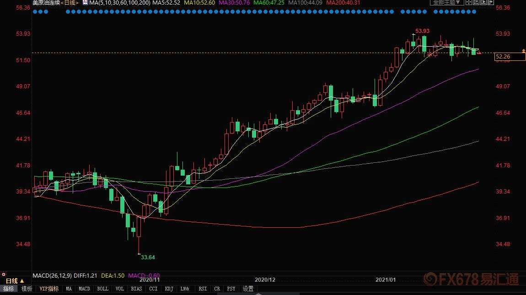Click the jump-to-right-edge chart icon

pos(490,2)
